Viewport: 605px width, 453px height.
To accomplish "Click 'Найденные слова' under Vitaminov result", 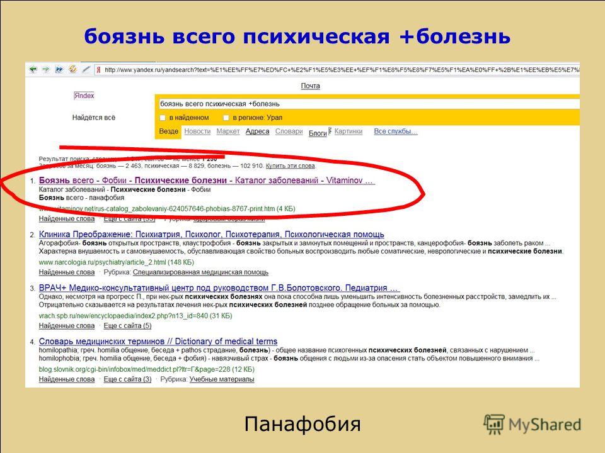I will point(67,219).
